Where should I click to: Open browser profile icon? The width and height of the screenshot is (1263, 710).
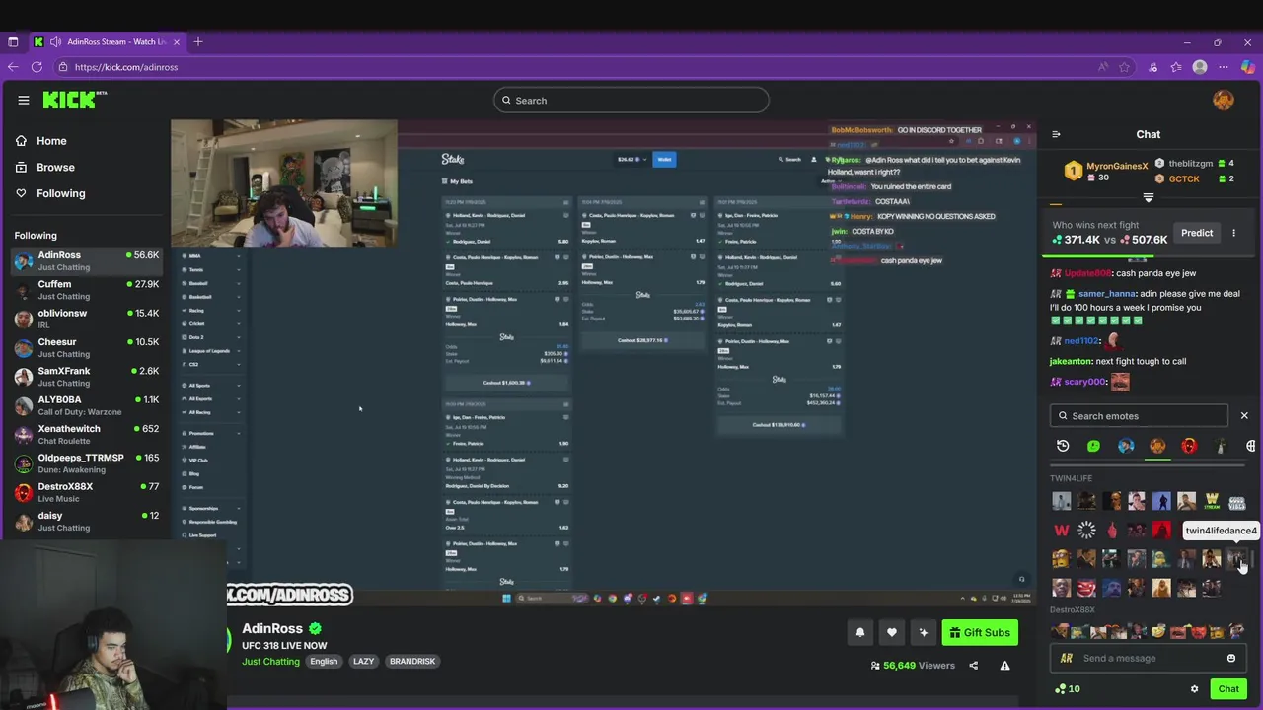(x=1200, y=67)
